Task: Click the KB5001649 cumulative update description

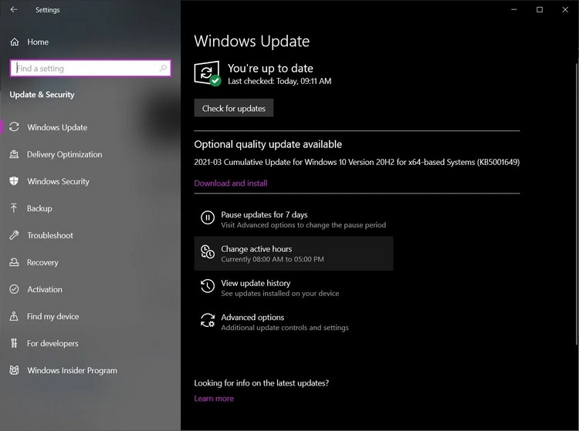Action: pos(357,162)
